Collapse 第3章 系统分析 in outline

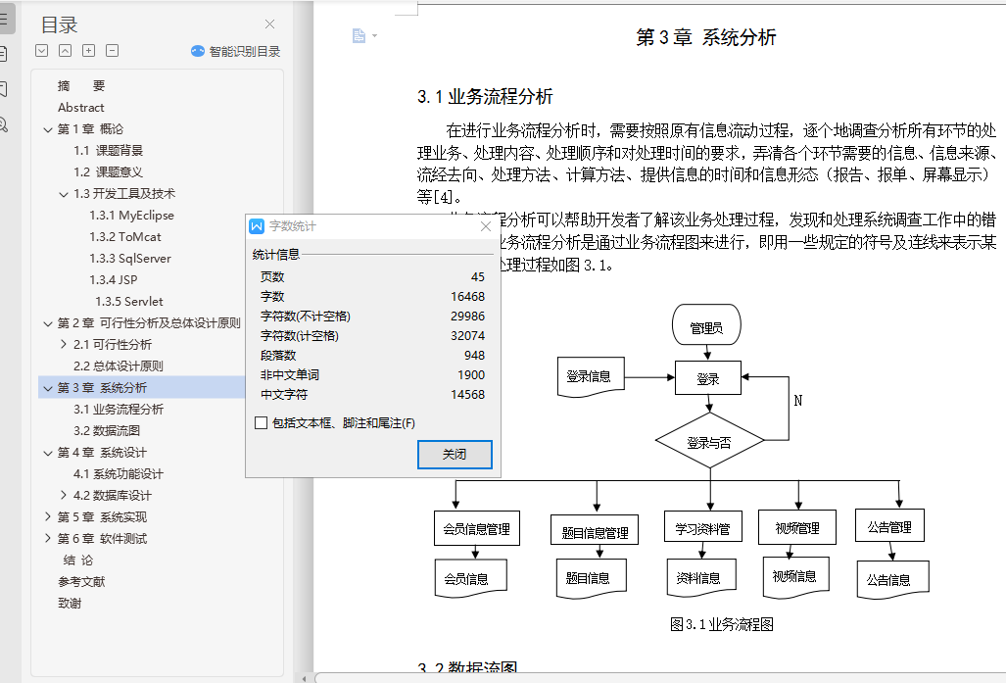coord(47,388)
